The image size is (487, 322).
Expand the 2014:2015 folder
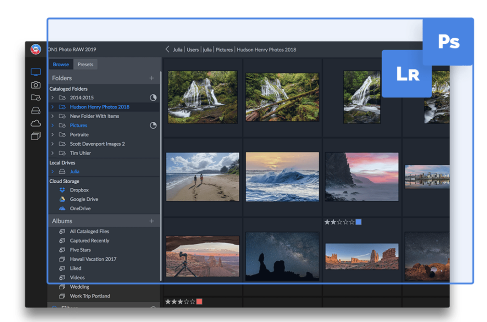52,98
